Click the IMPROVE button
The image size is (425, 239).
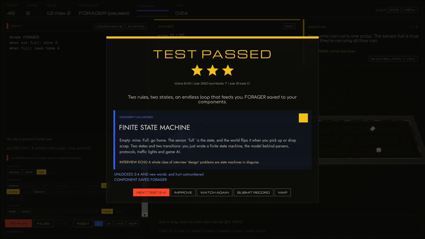point(183,193)
